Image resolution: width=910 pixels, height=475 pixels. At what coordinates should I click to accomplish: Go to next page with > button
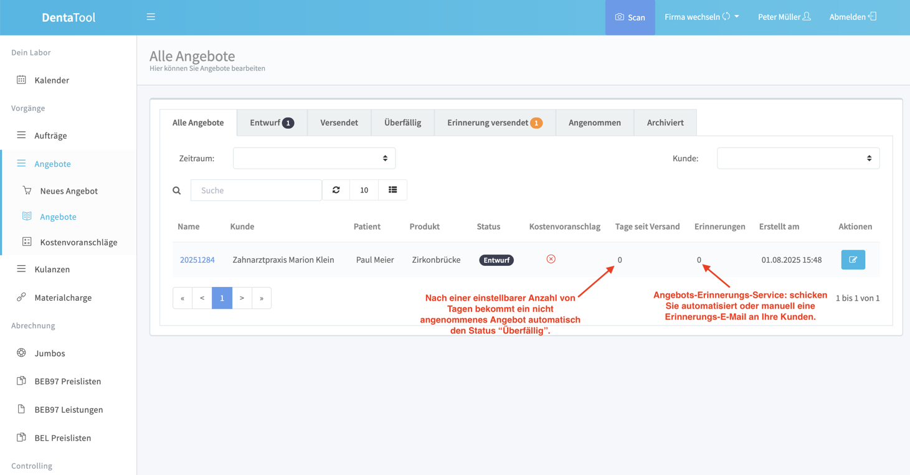242,298
